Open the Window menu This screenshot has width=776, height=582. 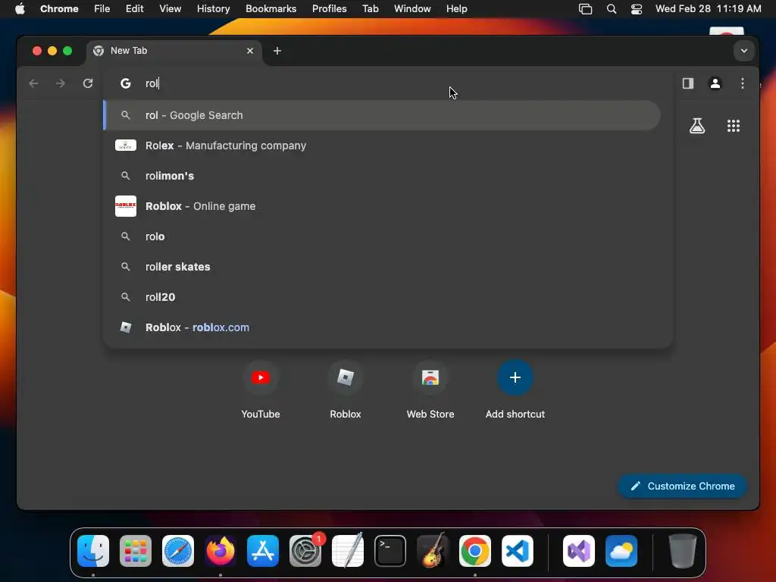point(412,8)
